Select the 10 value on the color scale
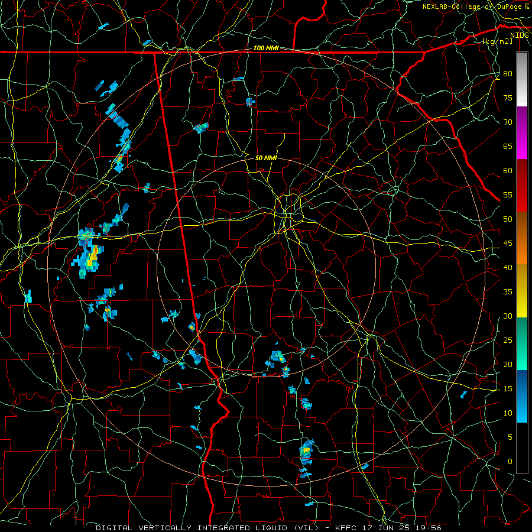This screenshot has height=532, width=532. pyautogui.click(x=508, y=413)
